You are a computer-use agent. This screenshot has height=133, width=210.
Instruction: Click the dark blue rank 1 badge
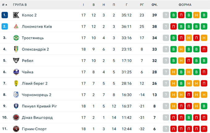click(x=5, y=15)
